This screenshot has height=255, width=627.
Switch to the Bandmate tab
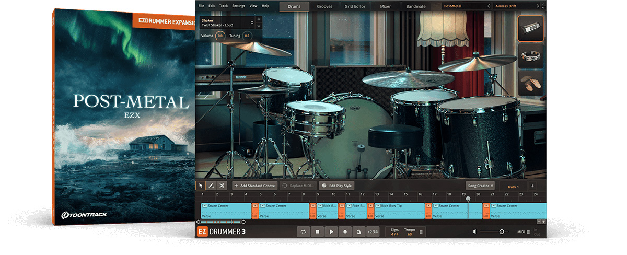416,6
